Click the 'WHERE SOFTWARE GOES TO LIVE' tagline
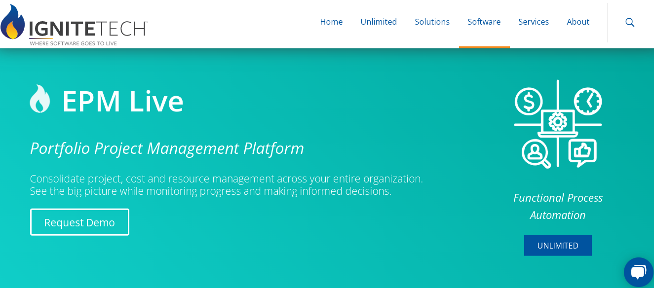The width and height of the screenshot is (654, 288). 73,43
